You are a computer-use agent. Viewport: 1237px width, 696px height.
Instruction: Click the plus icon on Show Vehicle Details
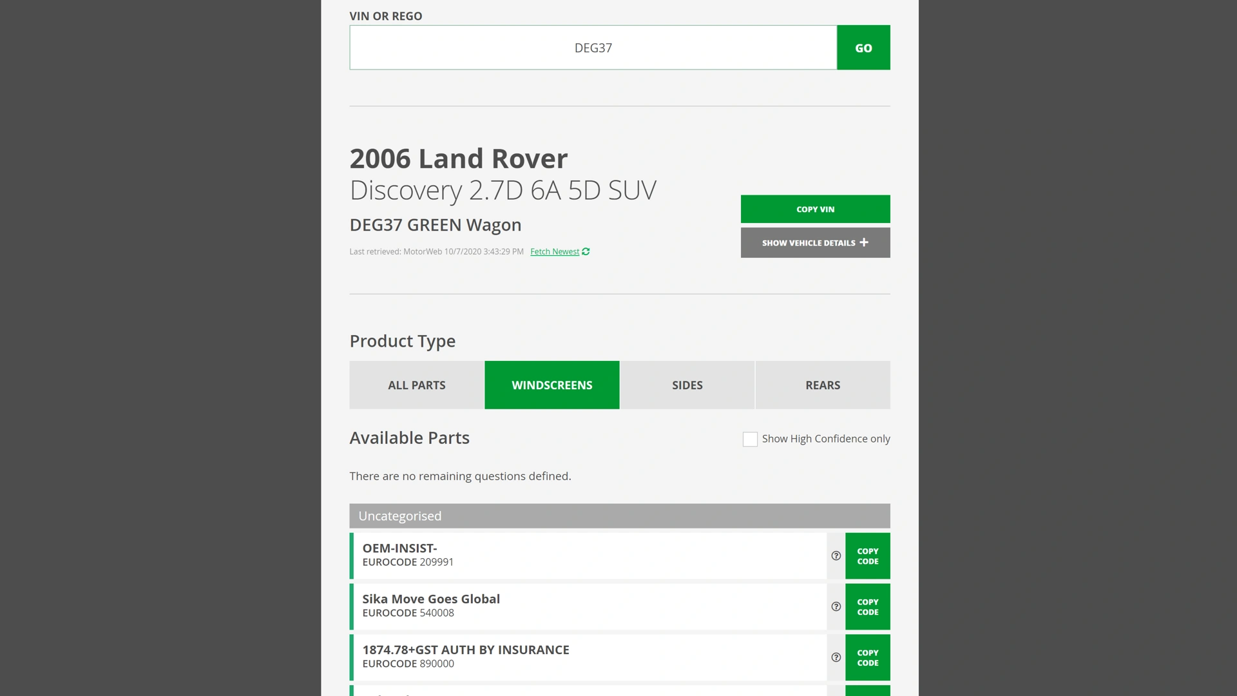[864, 242]
